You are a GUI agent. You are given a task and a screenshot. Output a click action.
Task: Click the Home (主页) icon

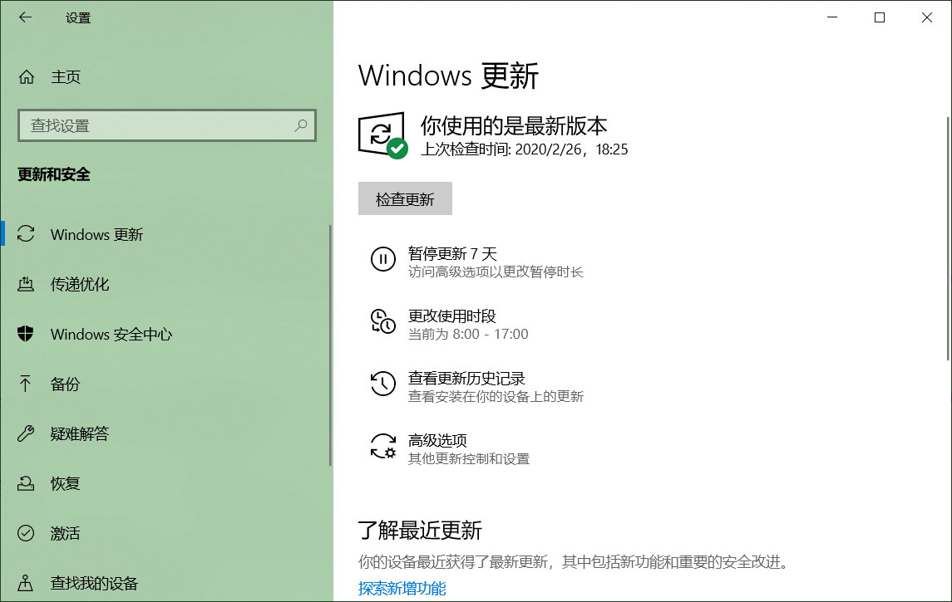coord(25,77)
